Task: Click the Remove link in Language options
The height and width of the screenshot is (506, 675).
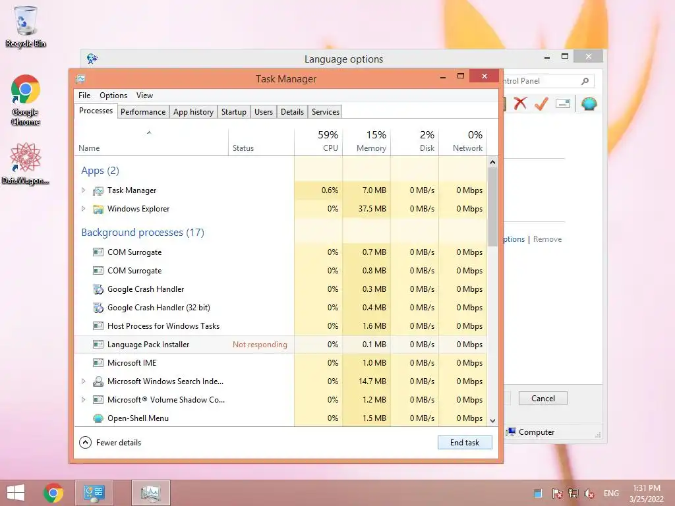Action: [547, 239]
